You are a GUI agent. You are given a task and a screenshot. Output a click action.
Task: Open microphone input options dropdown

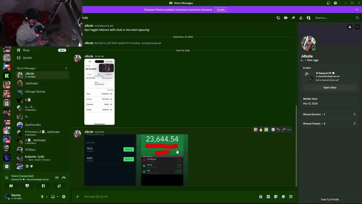click(47, 197)
